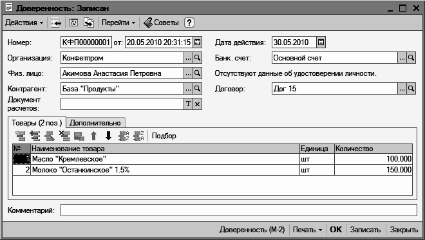The width and height of the screenshot is (425, 240).
Task: Click the help question mark icon
Action: (x=189, y=23)
